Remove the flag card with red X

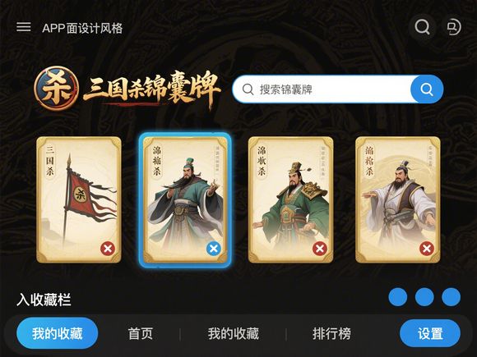click(108, 249)
